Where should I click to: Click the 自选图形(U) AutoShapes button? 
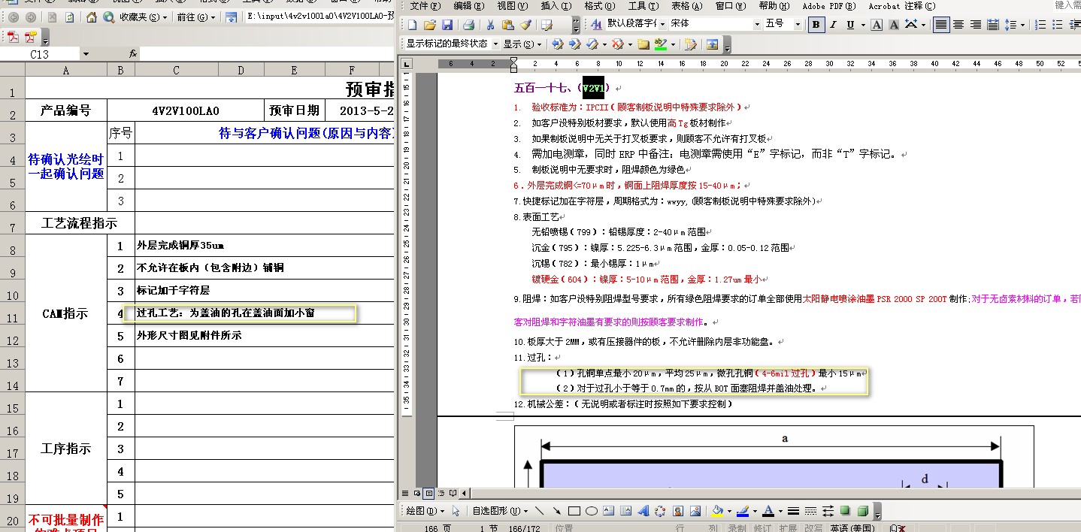click(x=500, y=511)
